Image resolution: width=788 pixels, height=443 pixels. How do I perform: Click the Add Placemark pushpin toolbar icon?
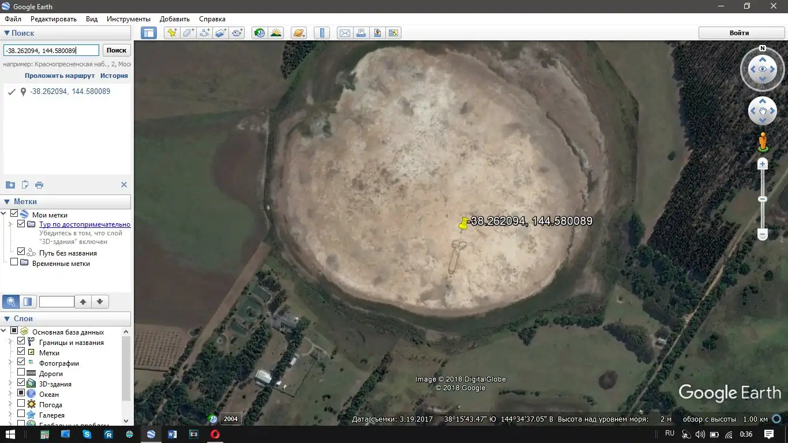pyautogui.click(x=171, y=33)
